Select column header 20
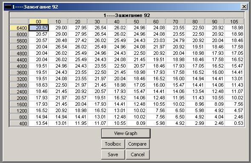The image size is (251, 163). point(77,21)
